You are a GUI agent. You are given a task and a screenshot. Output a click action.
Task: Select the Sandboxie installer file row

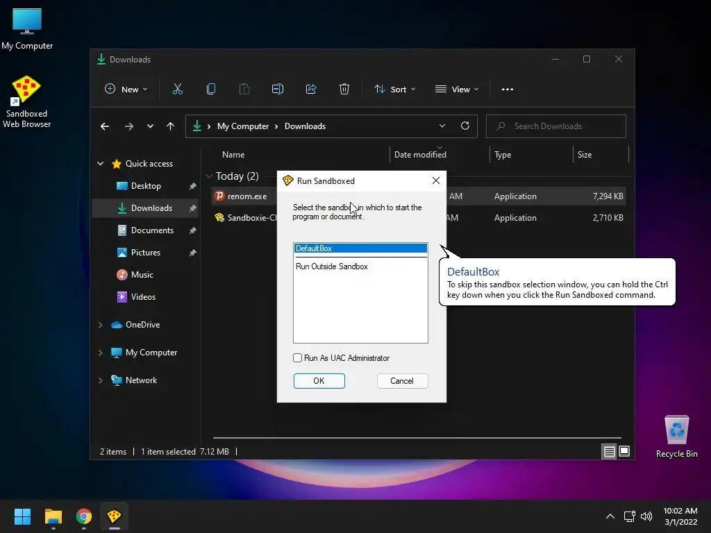pos(419,217)
